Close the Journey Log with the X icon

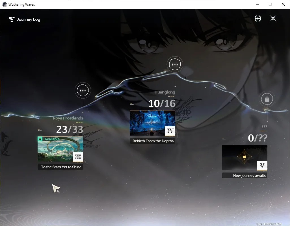point(273,18)
